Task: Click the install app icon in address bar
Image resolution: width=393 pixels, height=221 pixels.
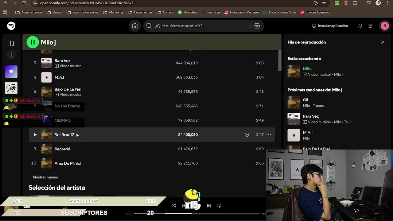Action: click(x=316, y=3)
